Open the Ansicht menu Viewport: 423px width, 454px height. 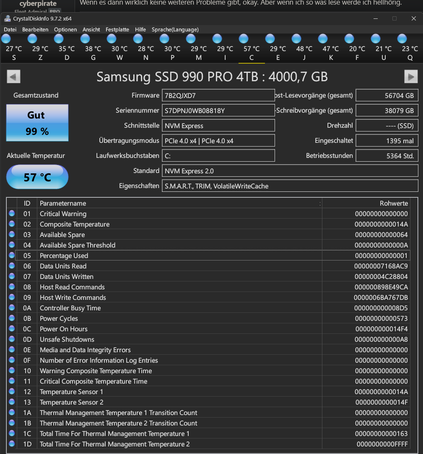coord(91,30)
